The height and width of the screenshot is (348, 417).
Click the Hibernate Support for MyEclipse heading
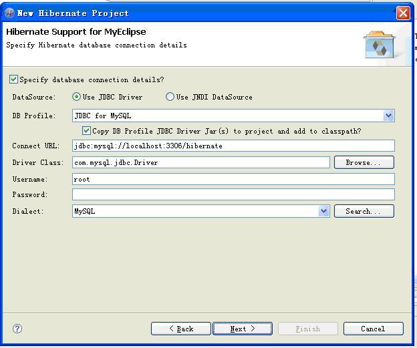click(76, 32)
